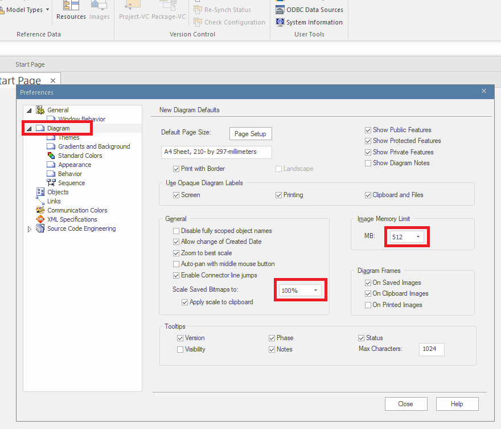
Task: Enable Auto-pan with middle mouse button
Action: coord(176,264)
